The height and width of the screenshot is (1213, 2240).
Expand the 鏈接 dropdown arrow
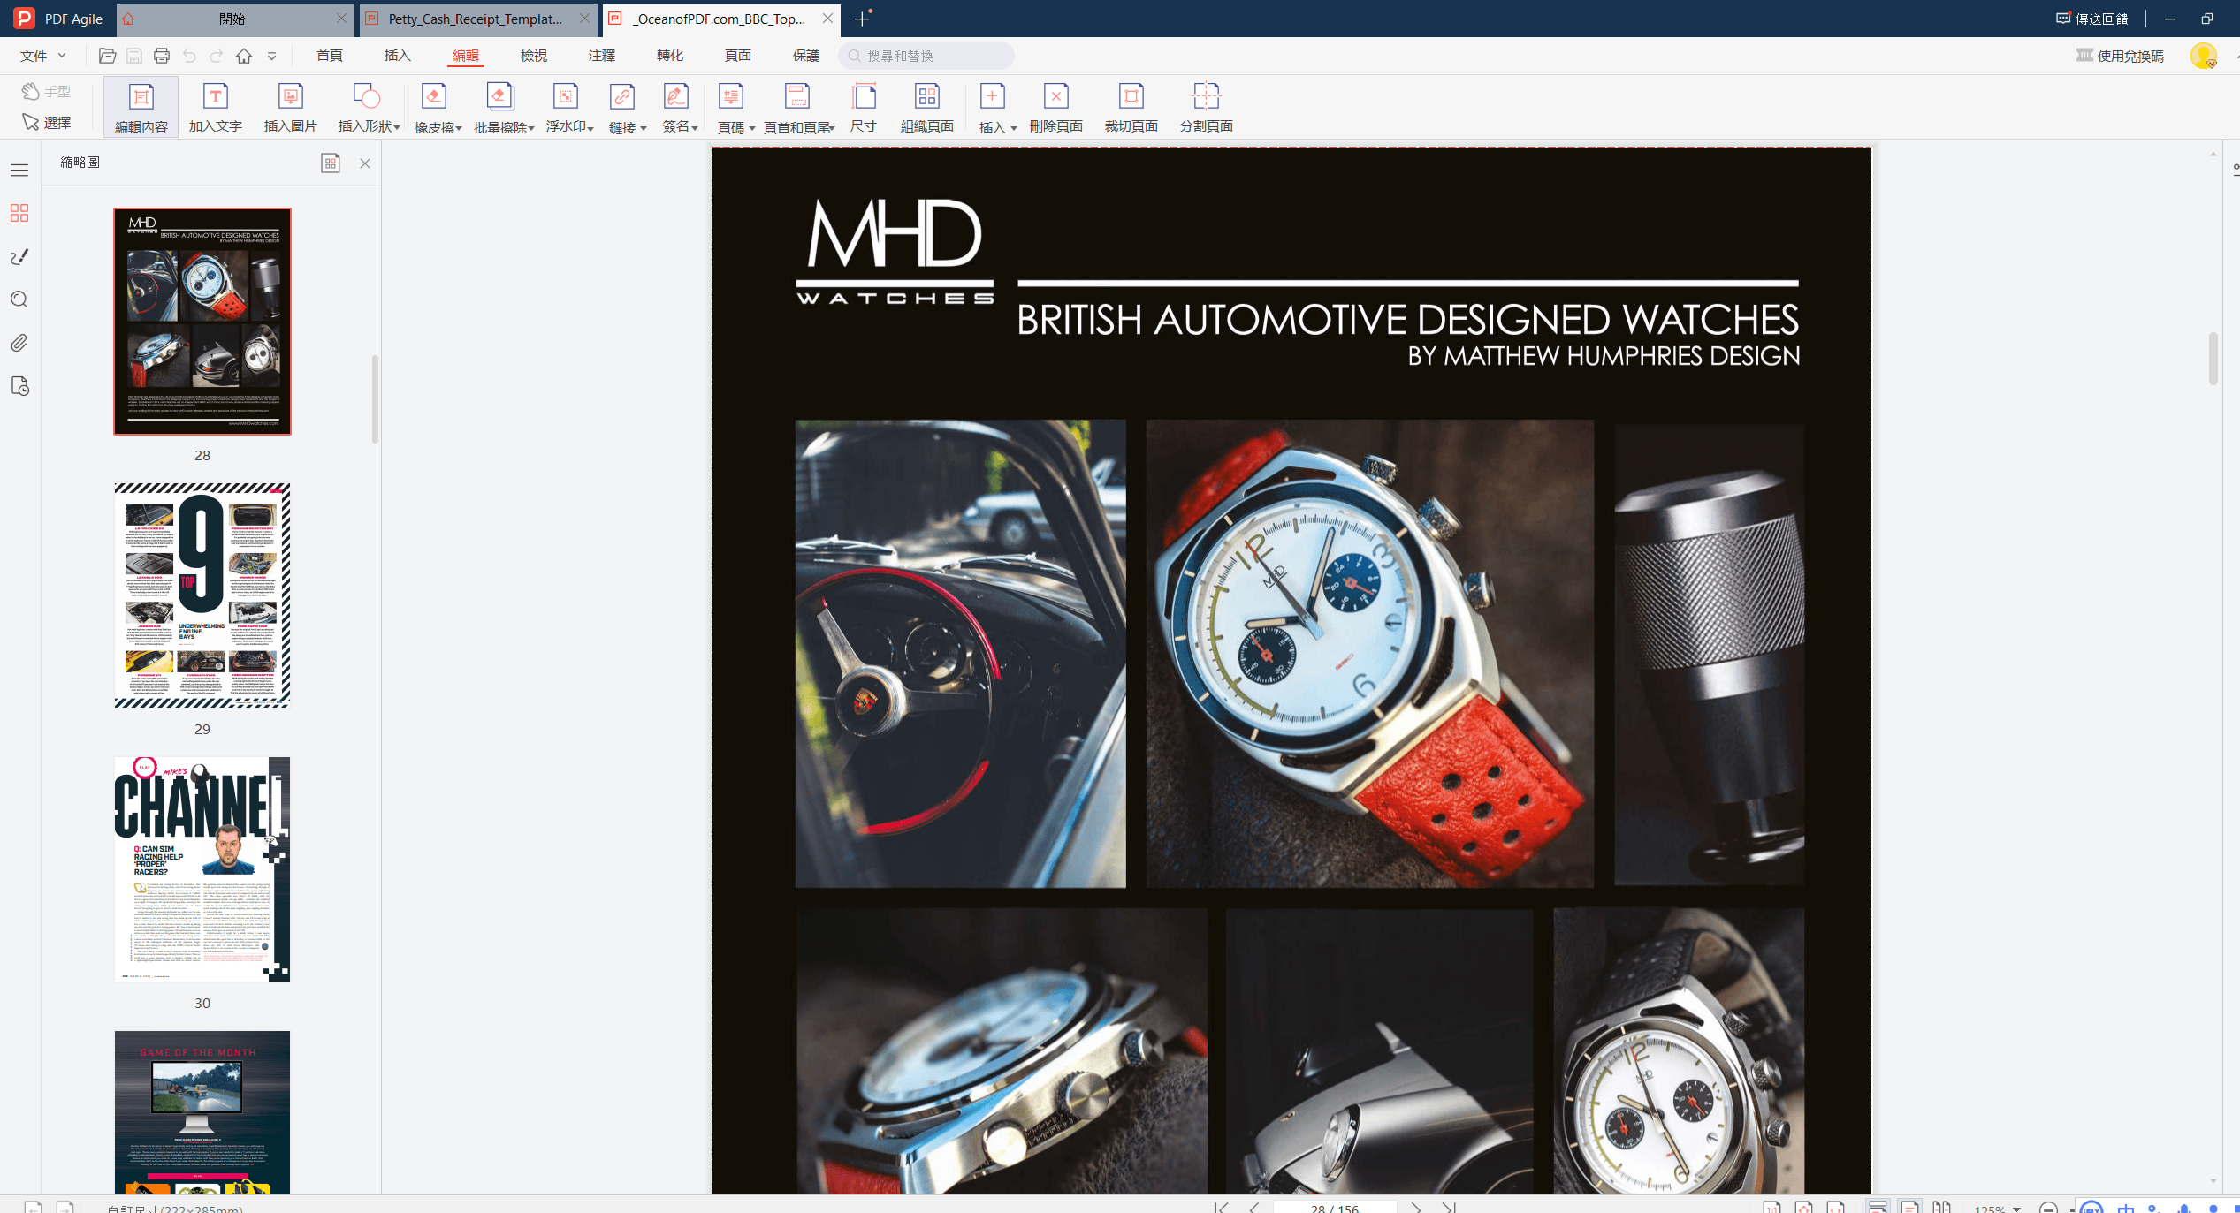tap(644, 128)
